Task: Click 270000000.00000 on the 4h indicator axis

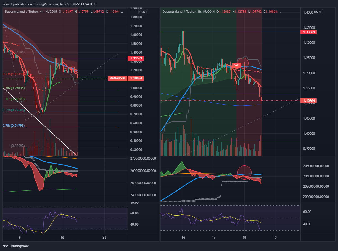Action: 144,159
